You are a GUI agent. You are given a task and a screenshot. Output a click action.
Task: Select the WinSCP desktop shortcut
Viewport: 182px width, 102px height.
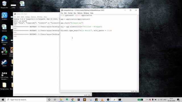[x=5, y=51]
